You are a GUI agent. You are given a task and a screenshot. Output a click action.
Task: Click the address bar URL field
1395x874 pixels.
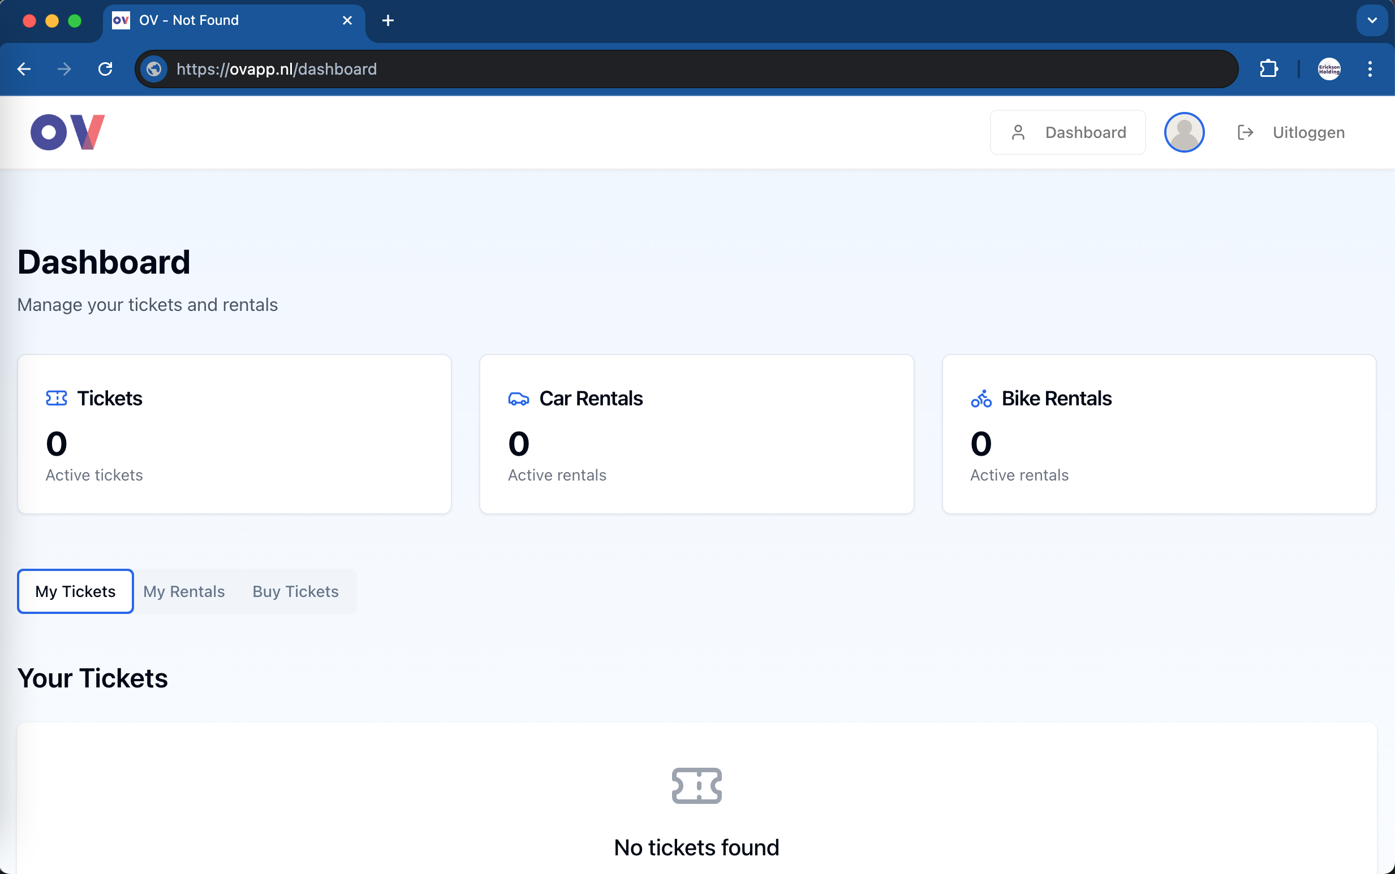point(694,69)
